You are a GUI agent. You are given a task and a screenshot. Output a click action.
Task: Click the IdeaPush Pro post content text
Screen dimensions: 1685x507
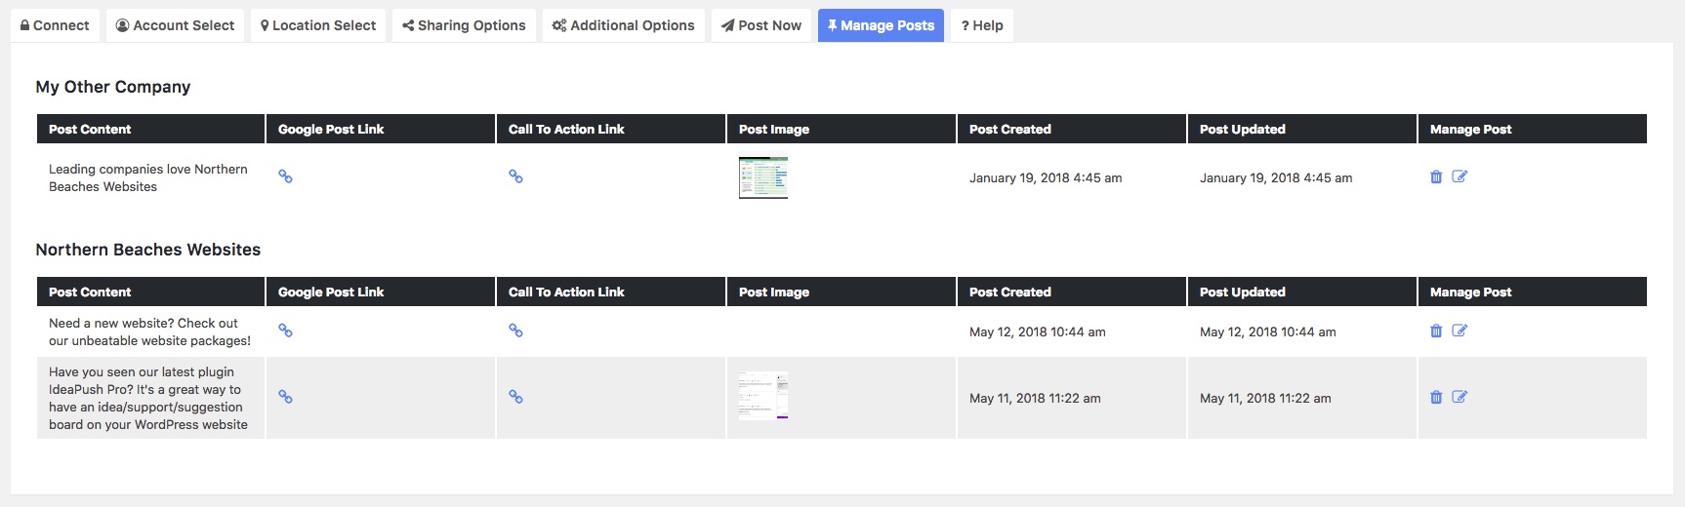(x=148, y=398)
